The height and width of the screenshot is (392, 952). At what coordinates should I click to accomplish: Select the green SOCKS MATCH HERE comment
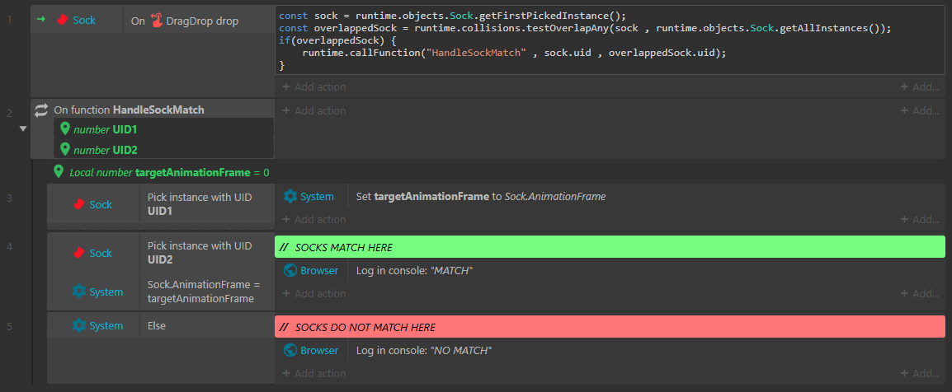coord(610,247)
